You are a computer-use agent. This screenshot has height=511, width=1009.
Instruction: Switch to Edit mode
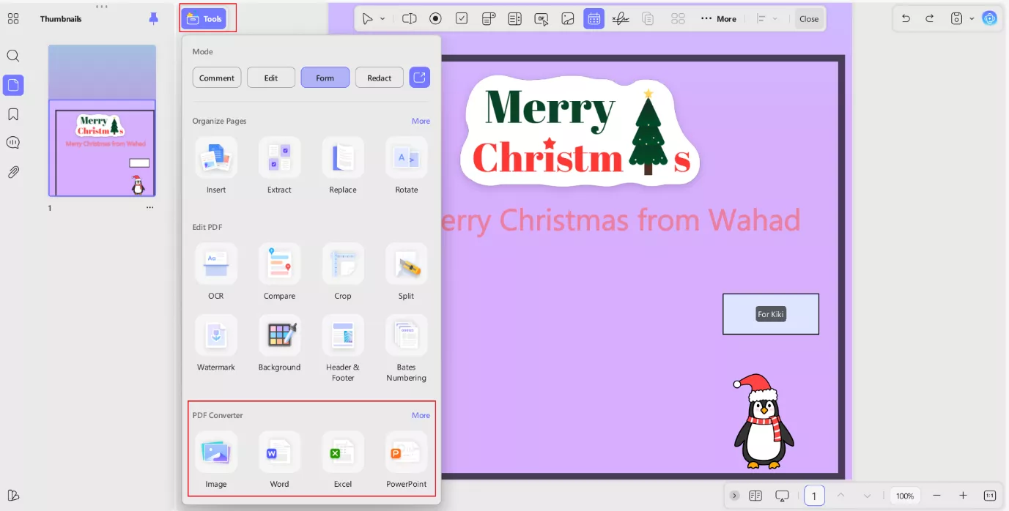[270, 77]
